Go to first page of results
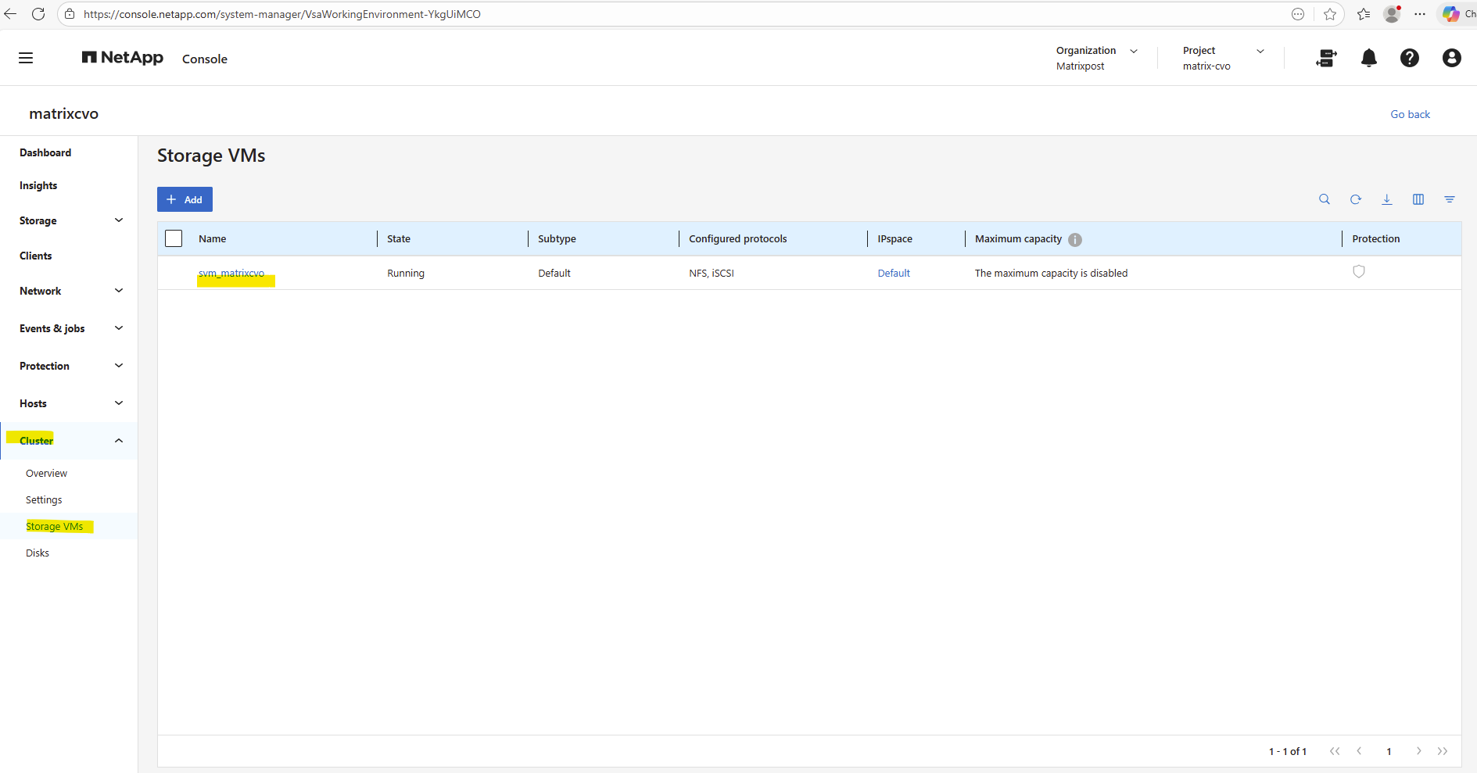Screen dimensions: 1477x773 coord(1335,751)
